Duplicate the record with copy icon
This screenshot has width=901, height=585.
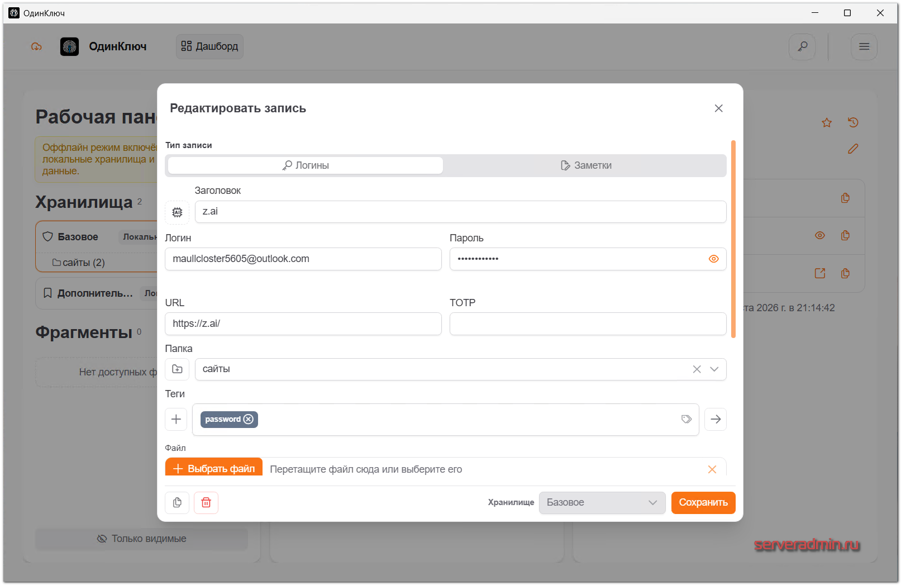tap(177, 503)
